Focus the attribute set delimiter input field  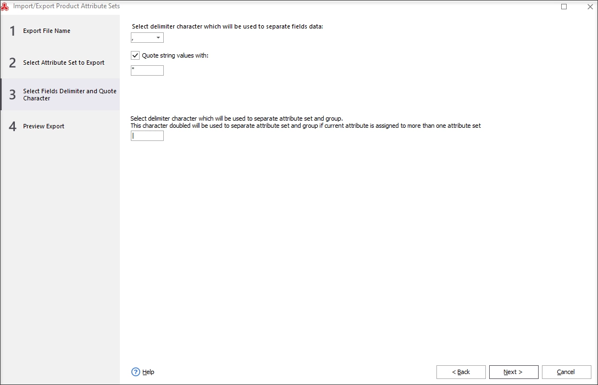tap(147, 136)
